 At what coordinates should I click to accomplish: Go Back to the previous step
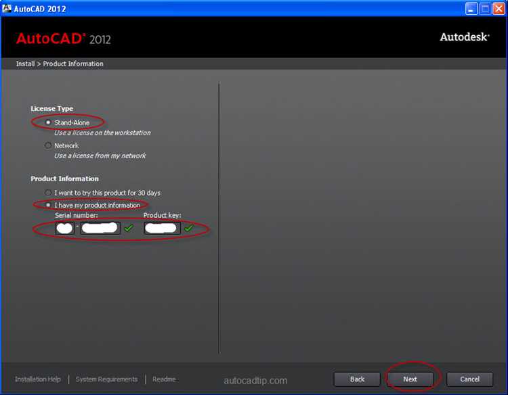click(357, 379)
